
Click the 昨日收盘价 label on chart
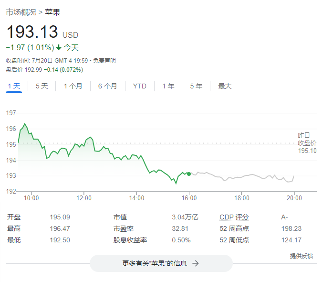(x=304, y=139)
